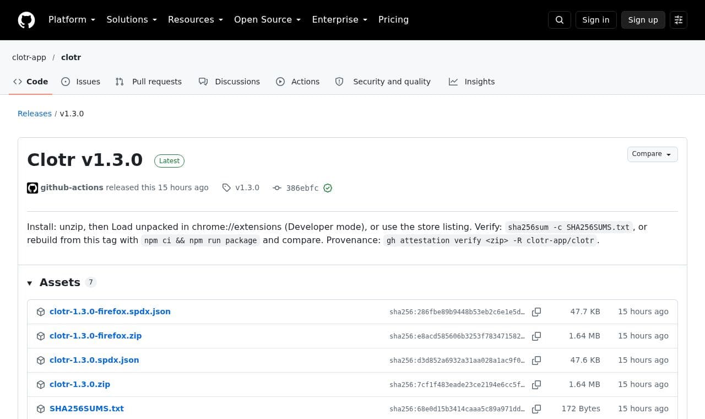Collapse the Assets section triangle
Viewport: 705px width, 419px height.
(30, 283)
